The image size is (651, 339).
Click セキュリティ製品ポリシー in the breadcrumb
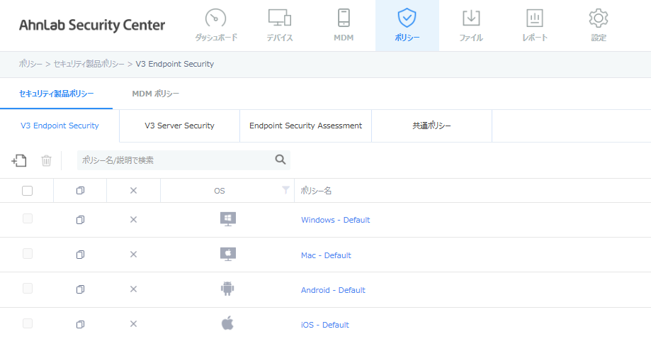89,64
